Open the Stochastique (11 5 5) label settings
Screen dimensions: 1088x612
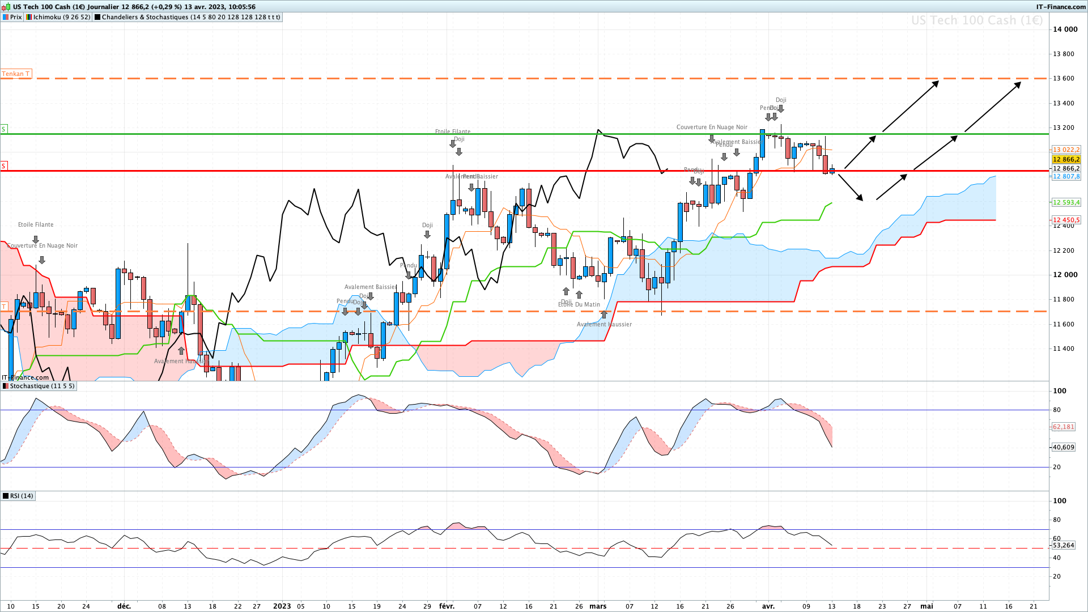click(42, 386)
